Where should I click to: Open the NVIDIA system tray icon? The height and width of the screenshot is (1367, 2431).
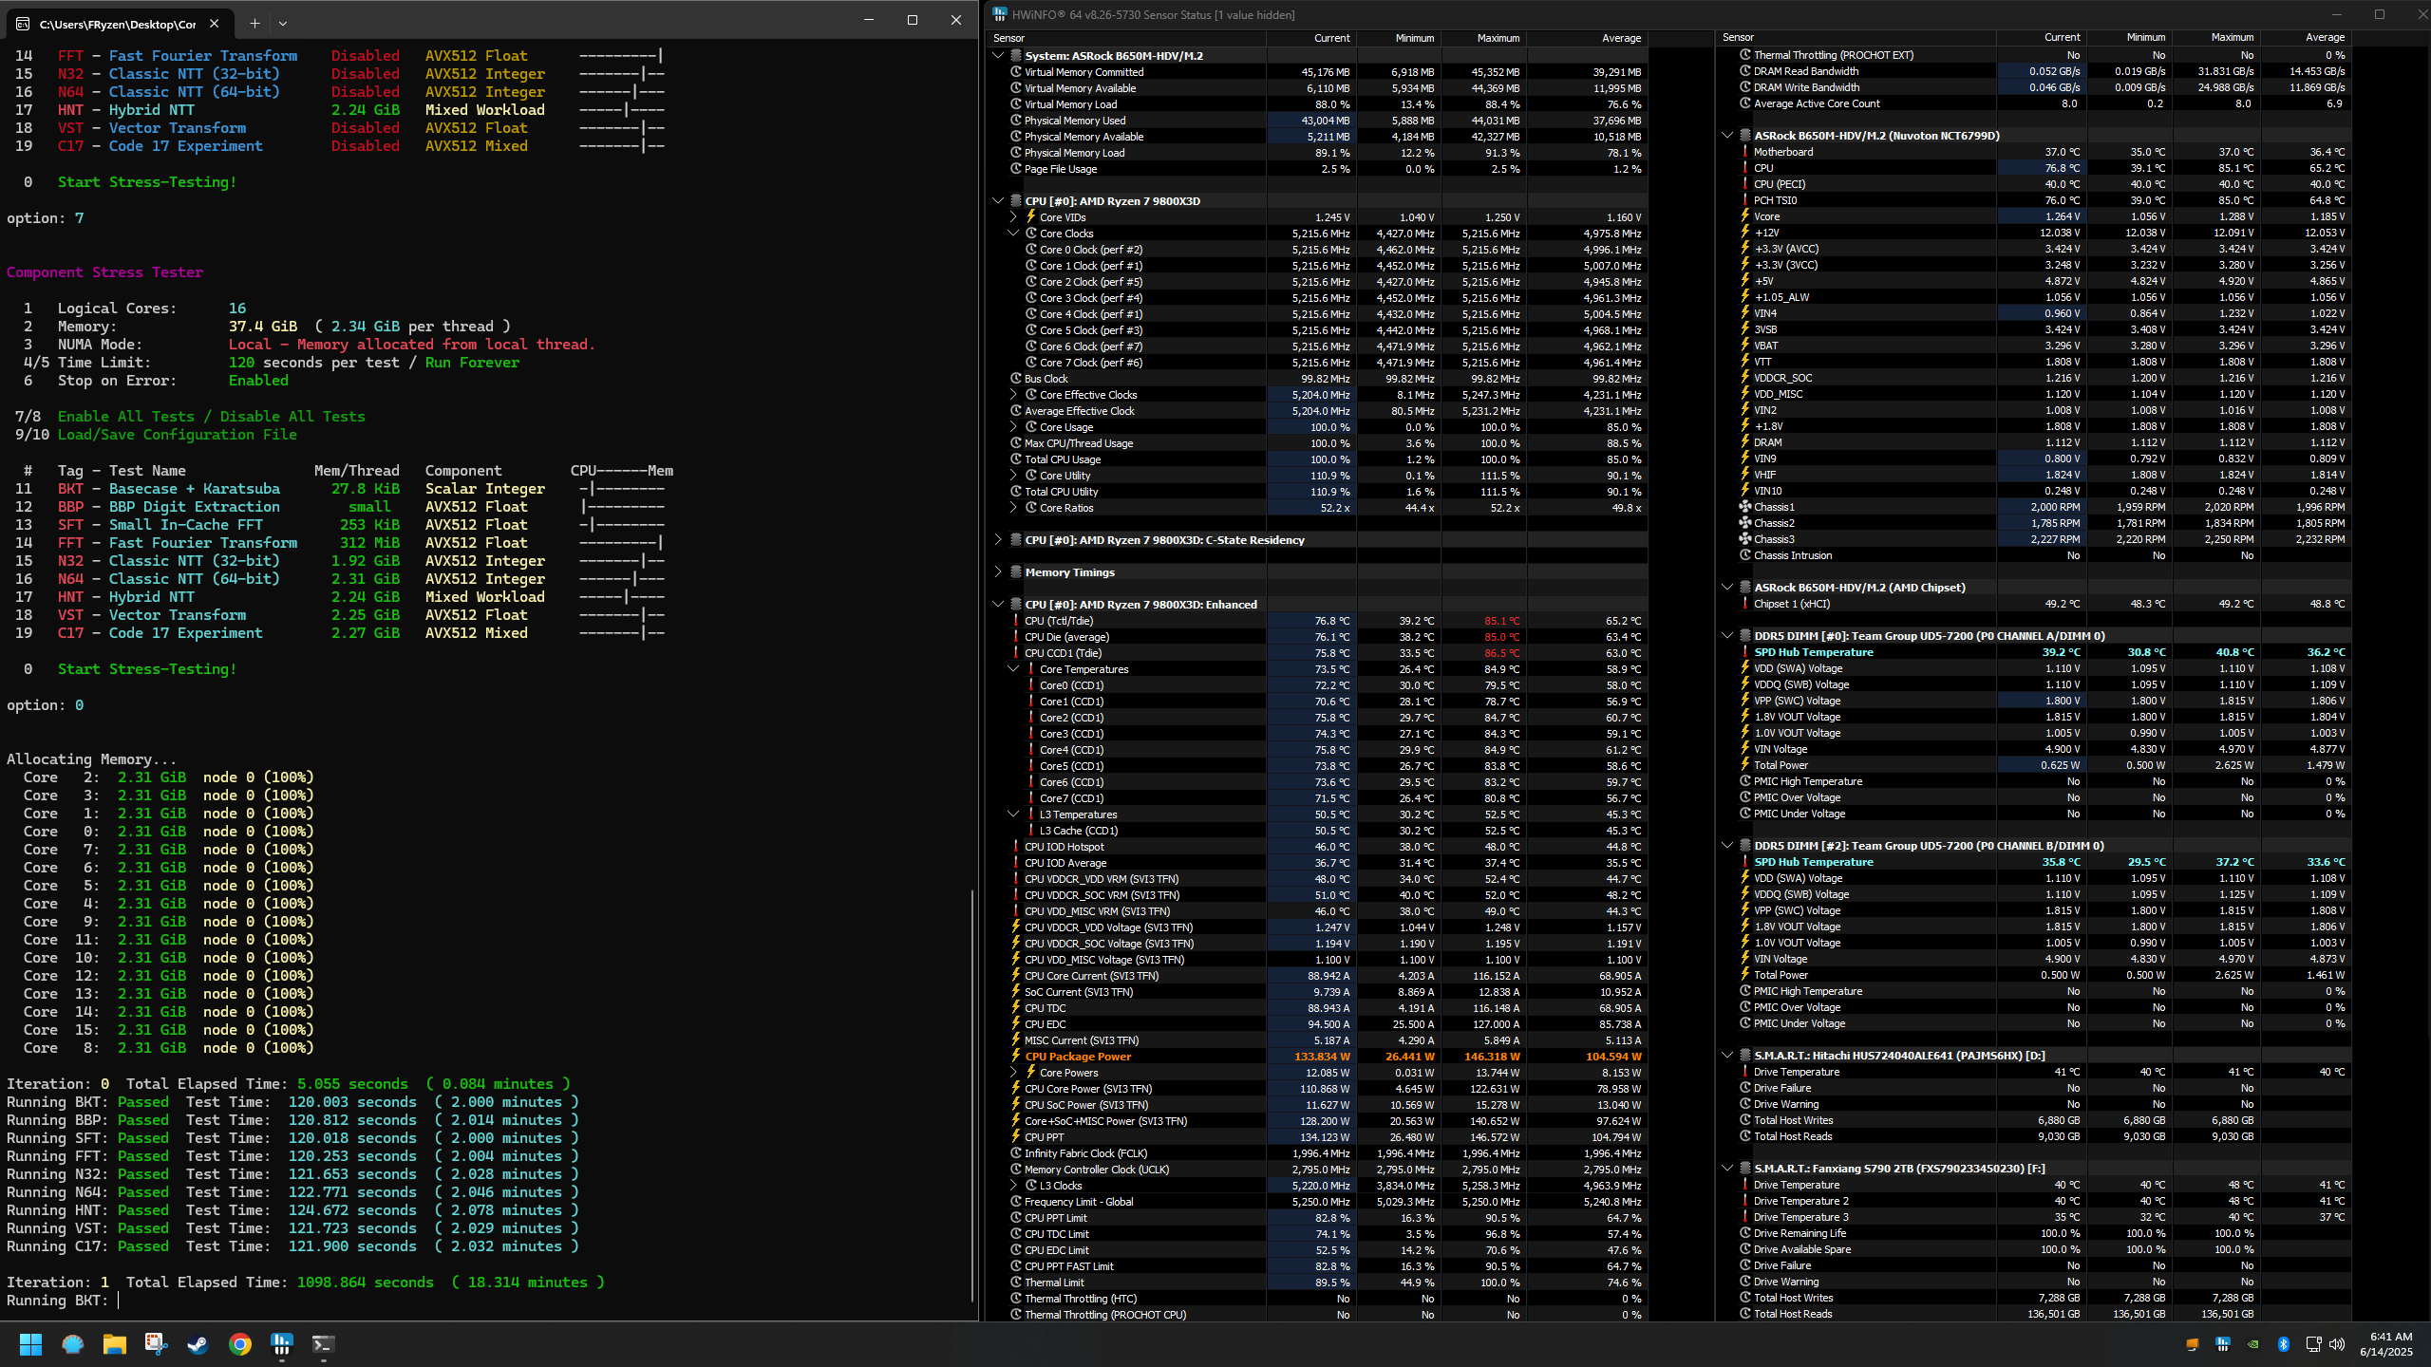(x=2253, y=1344)
